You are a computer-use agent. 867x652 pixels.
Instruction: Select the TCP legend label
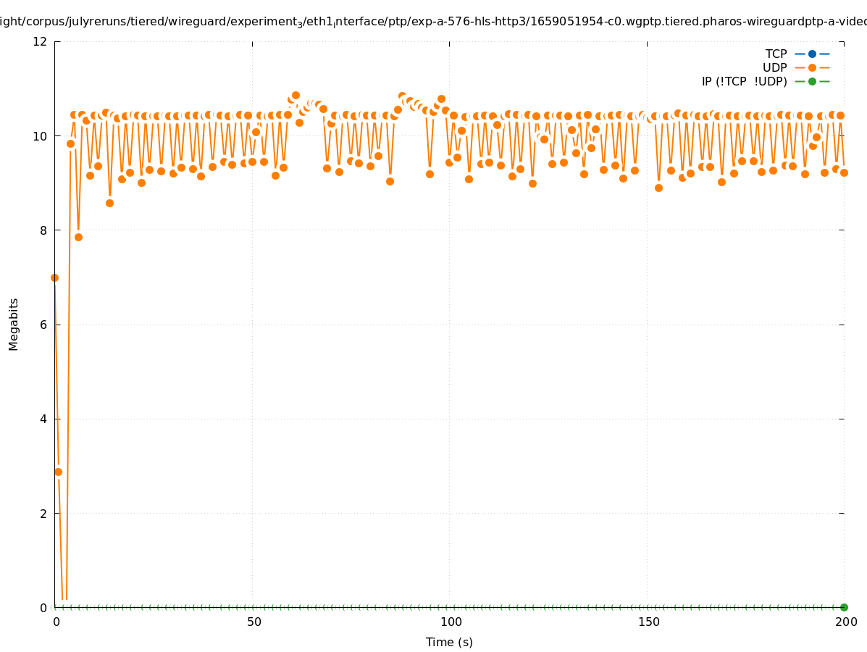coord(776,54)
